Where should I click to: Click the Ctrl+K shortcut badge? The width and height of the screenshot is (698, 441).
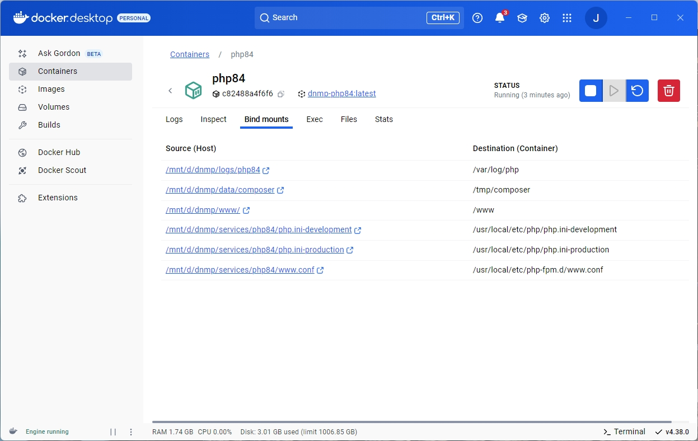(443, 18)
